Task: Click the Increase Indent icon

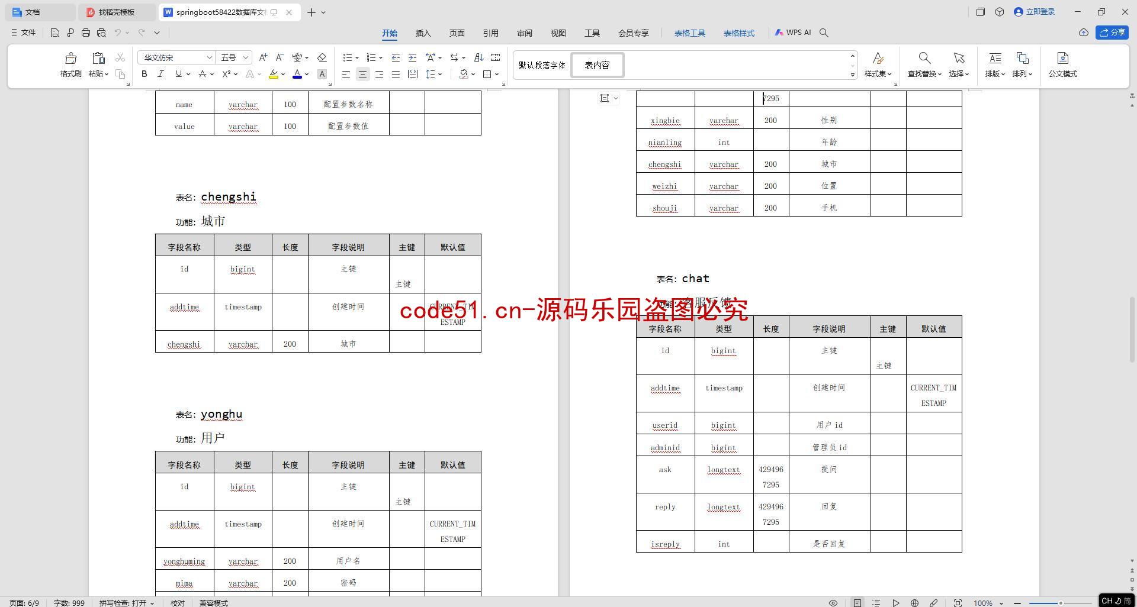Action: (412, 57)
